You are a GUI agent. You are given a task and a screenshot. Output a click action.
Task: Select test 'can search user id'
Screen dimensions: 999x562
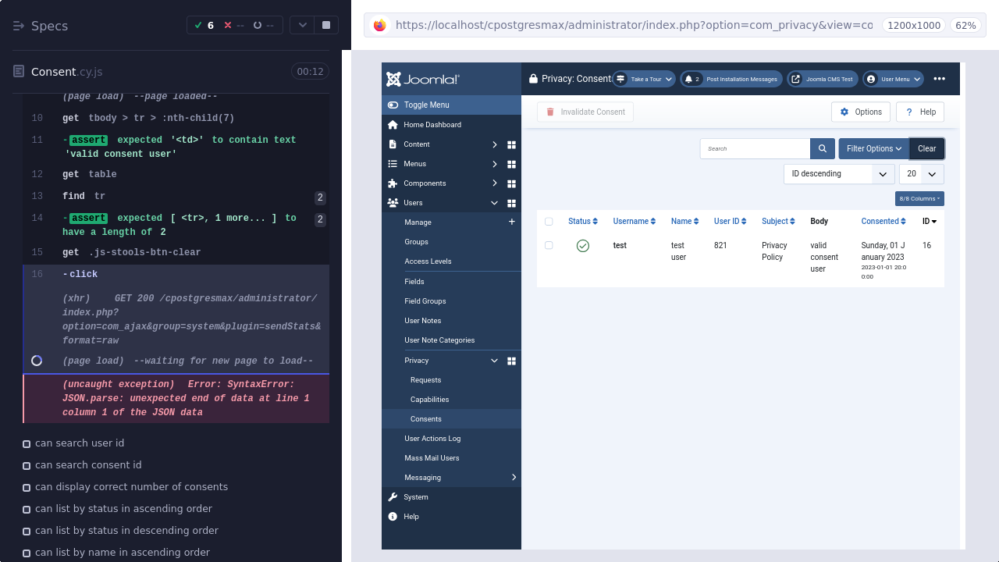pos(80,443)
